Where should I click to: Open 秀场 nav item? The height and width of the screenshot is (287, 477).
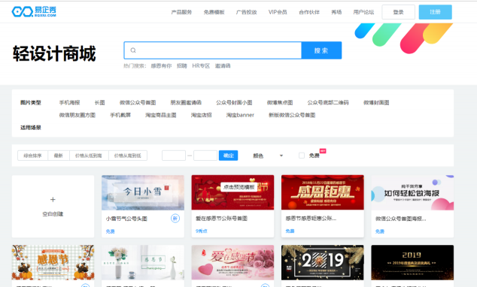[336, 12]
